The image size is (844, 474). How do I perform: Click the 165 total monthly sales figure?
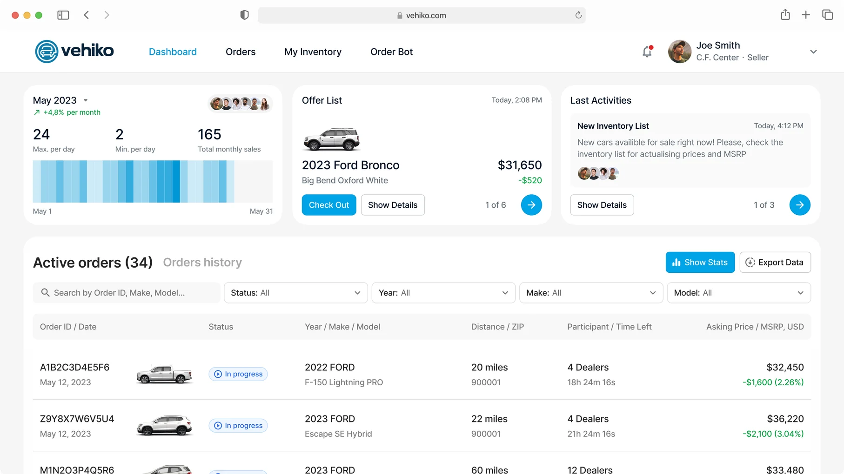[x=209, y=135]
